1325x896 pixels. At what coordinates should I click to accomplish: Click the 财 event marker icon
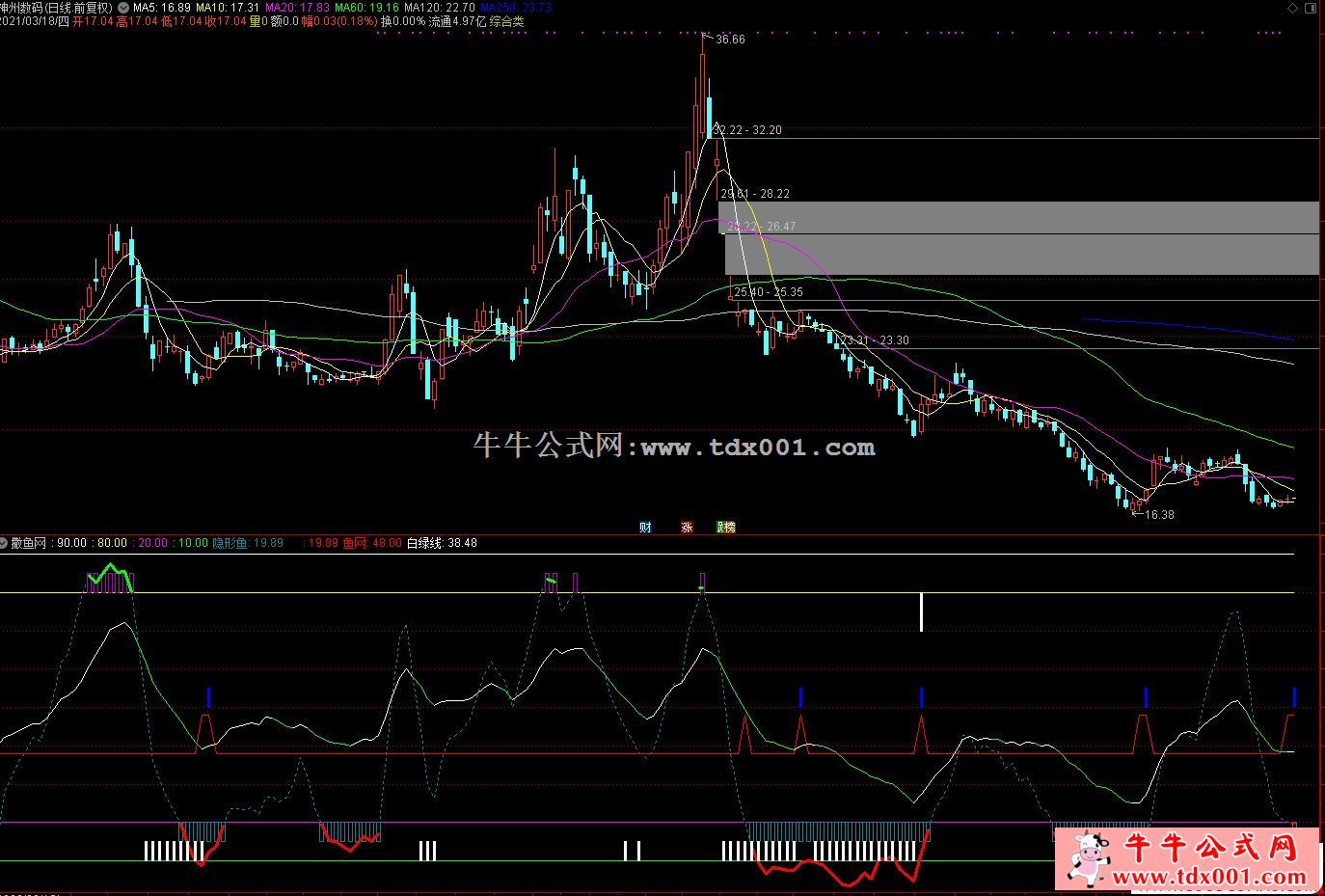click(x=645, y=527)
